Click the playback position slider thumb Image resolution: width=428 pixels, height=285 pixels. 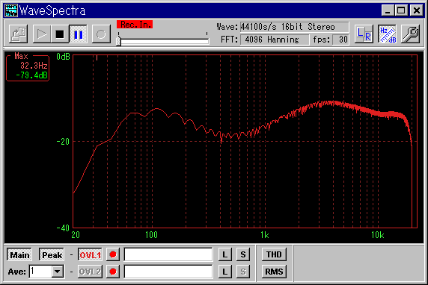(118, 41)
